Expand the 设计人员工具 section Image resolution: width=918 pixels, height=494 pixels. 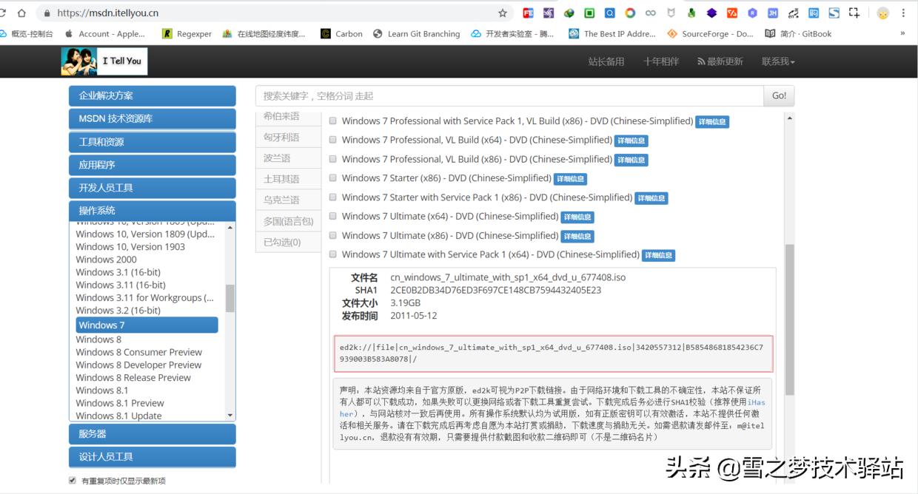[x=152, y=457]
